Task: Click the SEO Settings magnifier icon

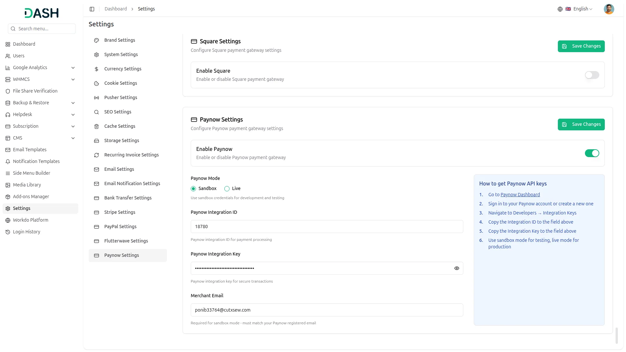Action: [97, 112]
